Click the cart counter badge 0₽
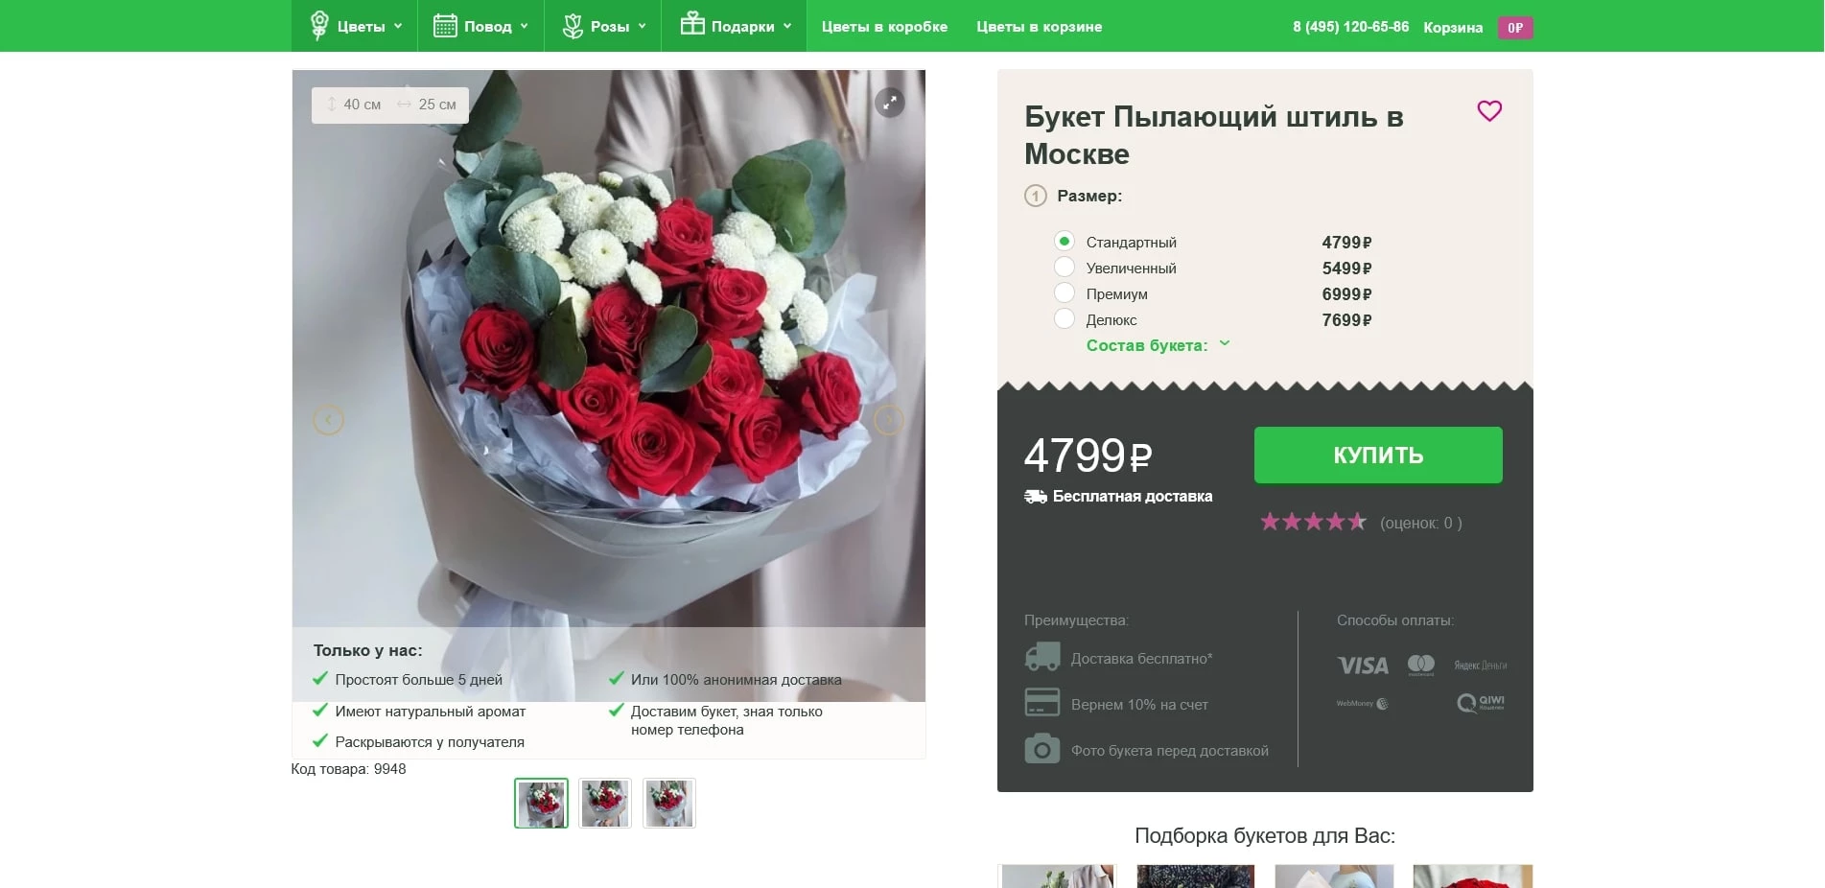This screenshot has height=888, width=1825. tap(1515, 28)
